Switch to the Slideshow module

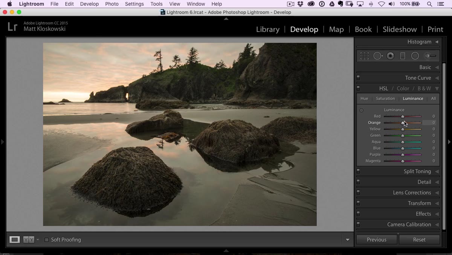point(400,29)
